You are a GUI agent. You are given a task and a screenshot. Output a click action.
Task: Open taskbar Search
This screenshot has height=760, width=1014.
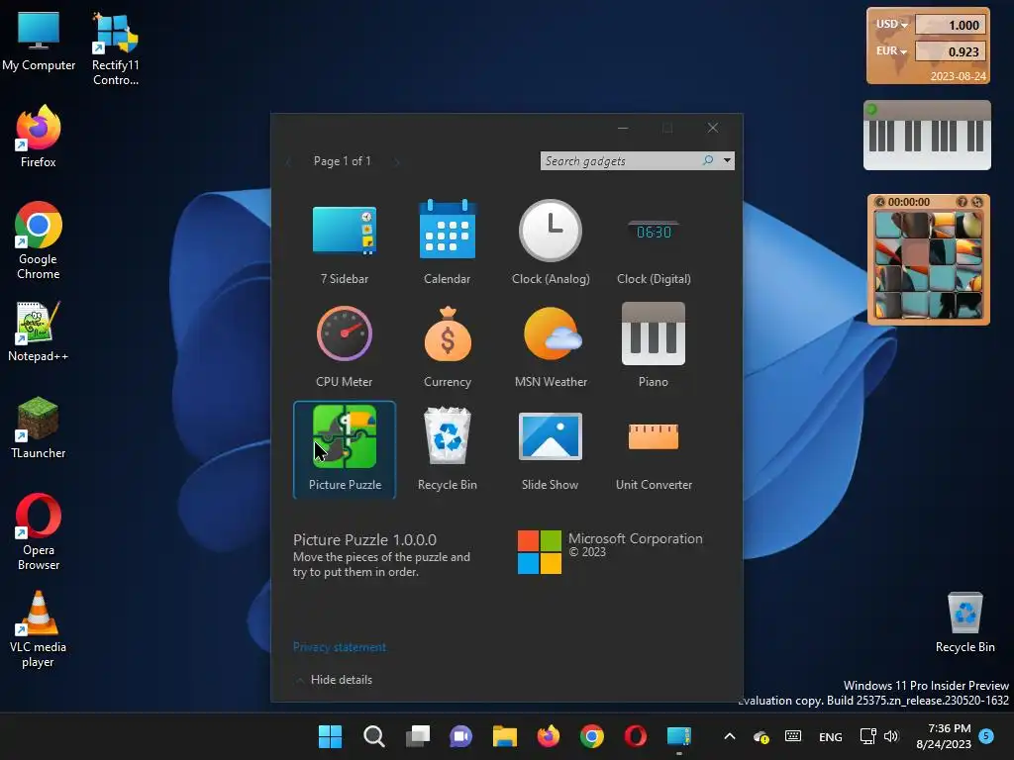click(x=373, y=736)
